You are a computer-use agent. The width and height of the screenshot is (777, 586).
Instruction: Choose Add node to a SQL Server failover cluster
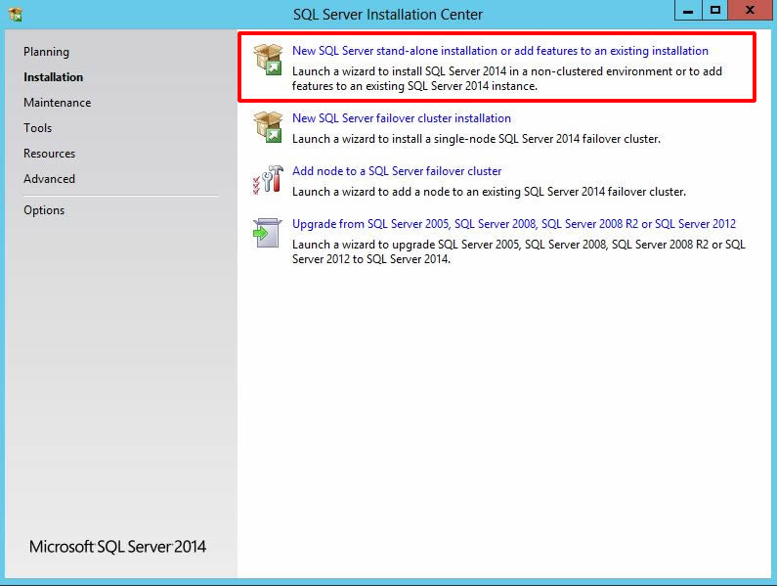(x=397, y=171)
